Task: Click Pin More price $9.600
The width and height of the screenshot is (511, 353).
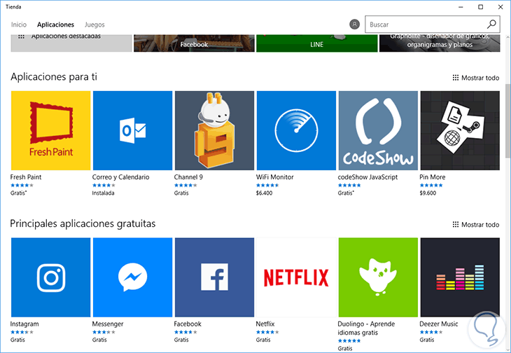Action: coord(428,193)
